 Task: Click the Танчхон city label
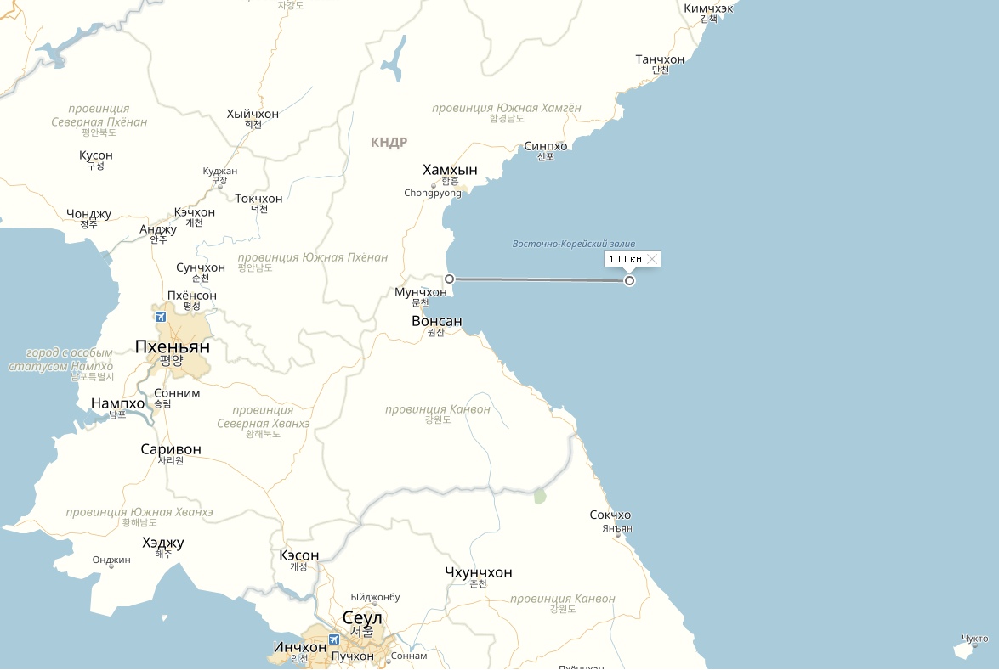[x=660, y=59]
